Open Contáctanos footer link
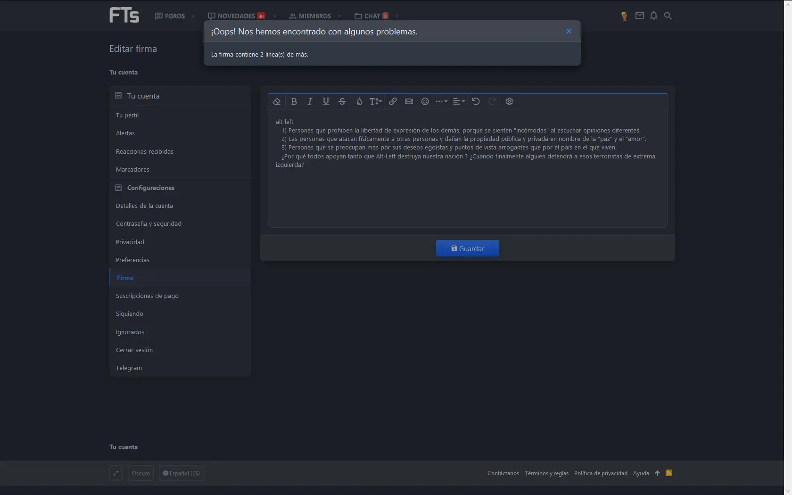792x495 pixels. click(503, 473)
